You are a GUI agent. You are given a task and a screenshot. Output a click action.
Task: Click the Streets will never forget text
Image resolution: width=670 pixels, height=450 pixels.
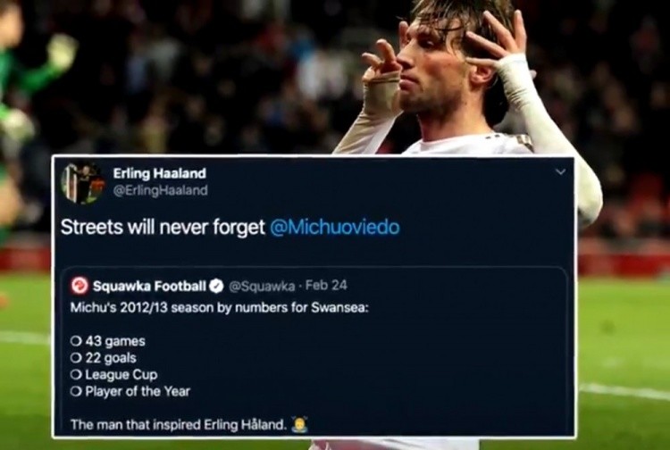[x=163, y=227]
